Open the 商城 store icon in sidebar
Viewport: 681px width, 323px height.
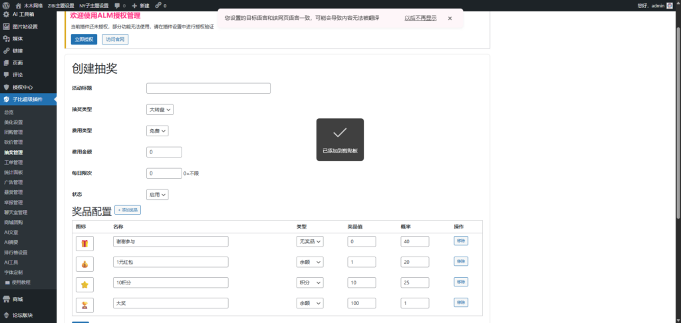7,299
